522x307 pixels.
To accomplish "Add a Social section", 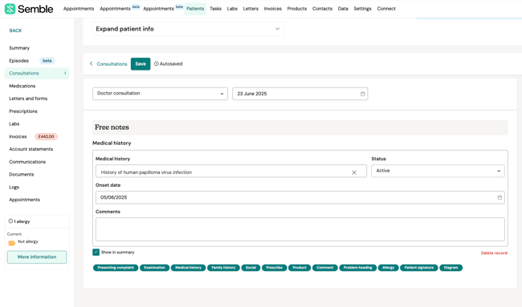I will pyautogui.click(x=251, y=268).
